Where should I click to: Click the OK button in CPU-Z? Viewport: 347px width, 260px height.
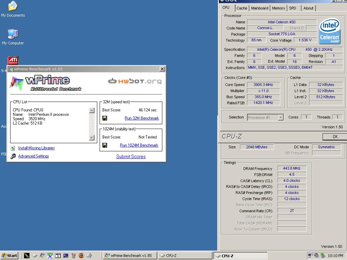pyautogui.click(x=335, y=137)
